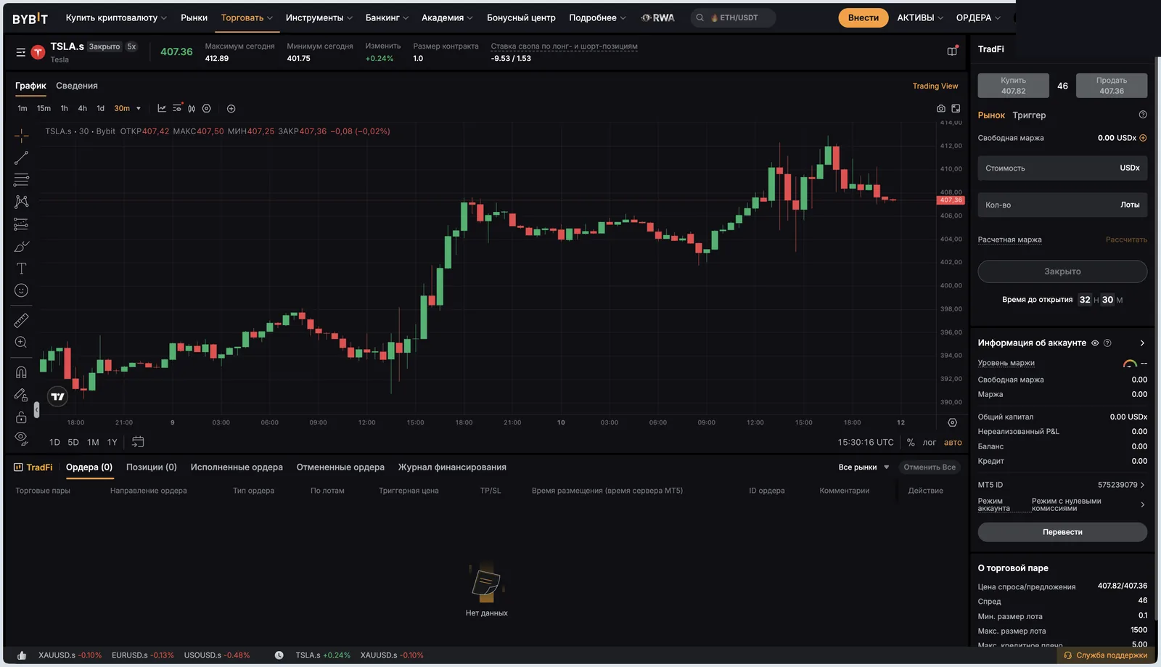Open the 30m timeframe dropdown arrow

click(x=139, y=109)
